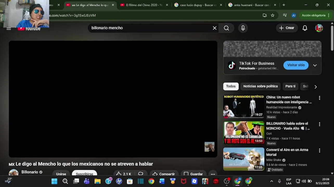Close El Ritmo del Chino tab
The width and height of the screenshot is (334, 187).
pos(167,5)
